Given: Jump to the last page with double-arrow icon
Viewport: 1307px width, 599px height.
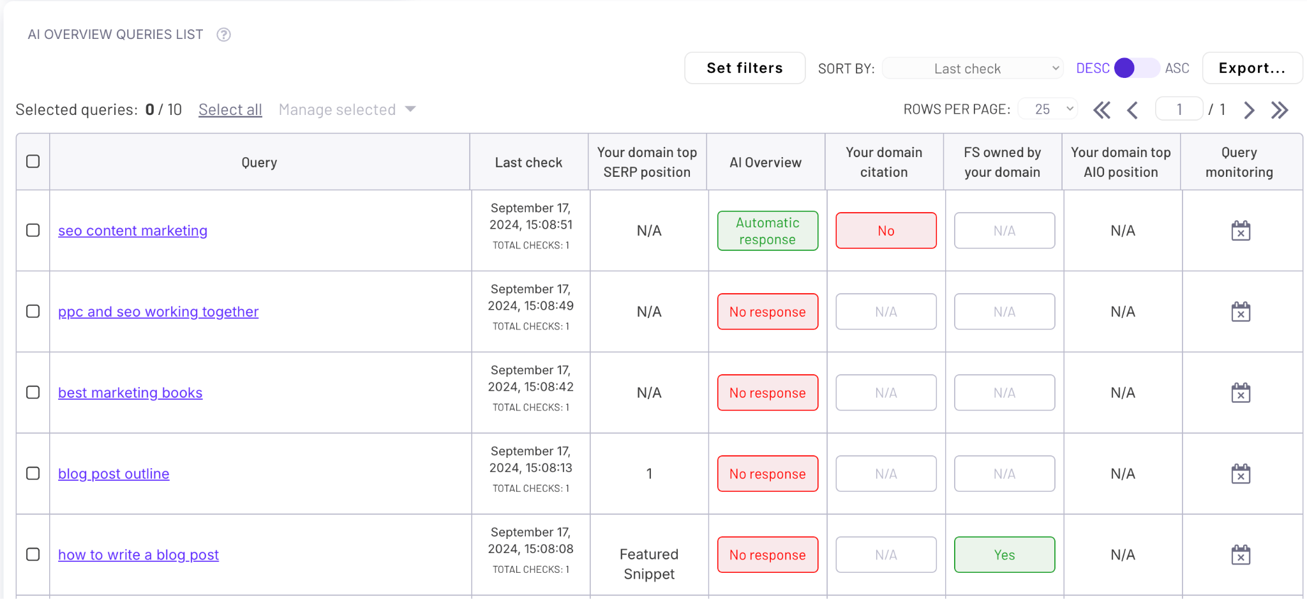Looking at the screenshot, I should tap(1280, 110).
